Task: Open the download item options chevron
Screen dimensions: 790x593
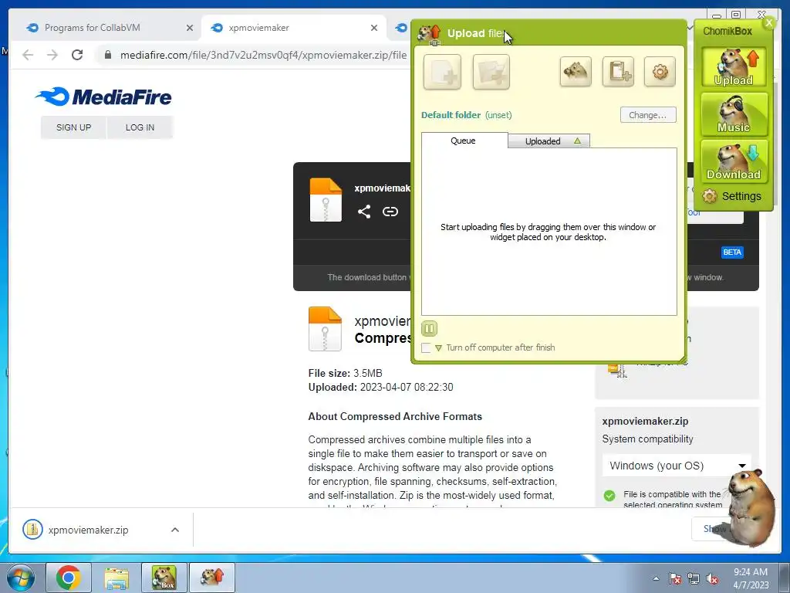Action: point(175,530)
